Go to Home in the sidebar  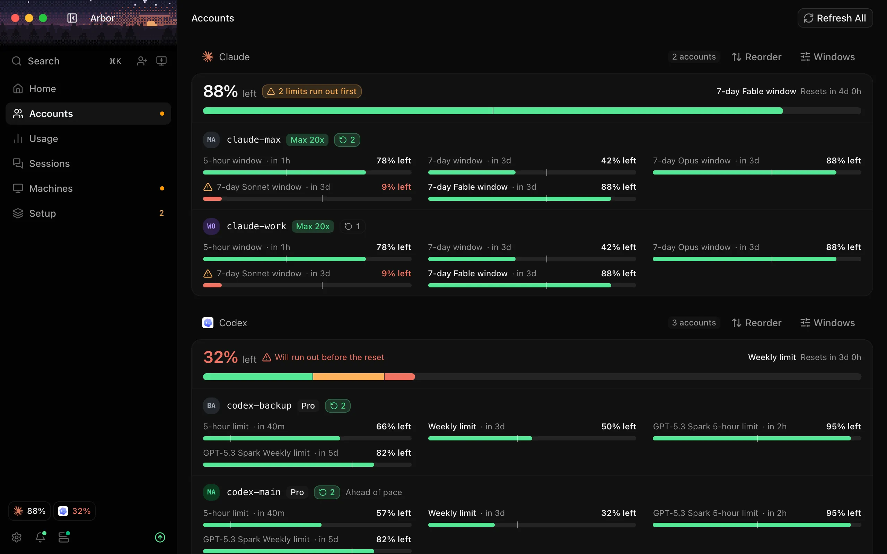click(x=88, y=89)
